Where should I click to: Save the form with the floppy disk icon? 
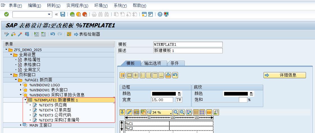[x=63, y=14]
